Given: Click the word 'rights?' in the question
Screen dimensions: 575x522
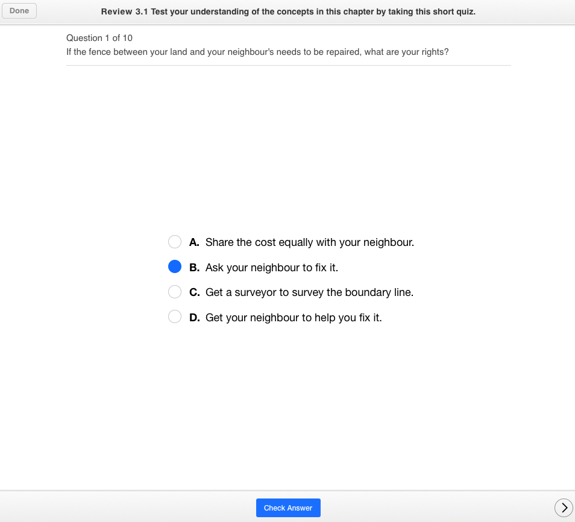Looking at the screenshot, I should tap(435, 52).
